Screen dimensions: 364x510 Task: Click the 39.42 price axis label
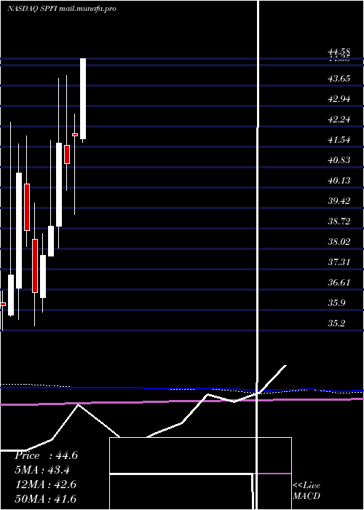click(339, 201)
